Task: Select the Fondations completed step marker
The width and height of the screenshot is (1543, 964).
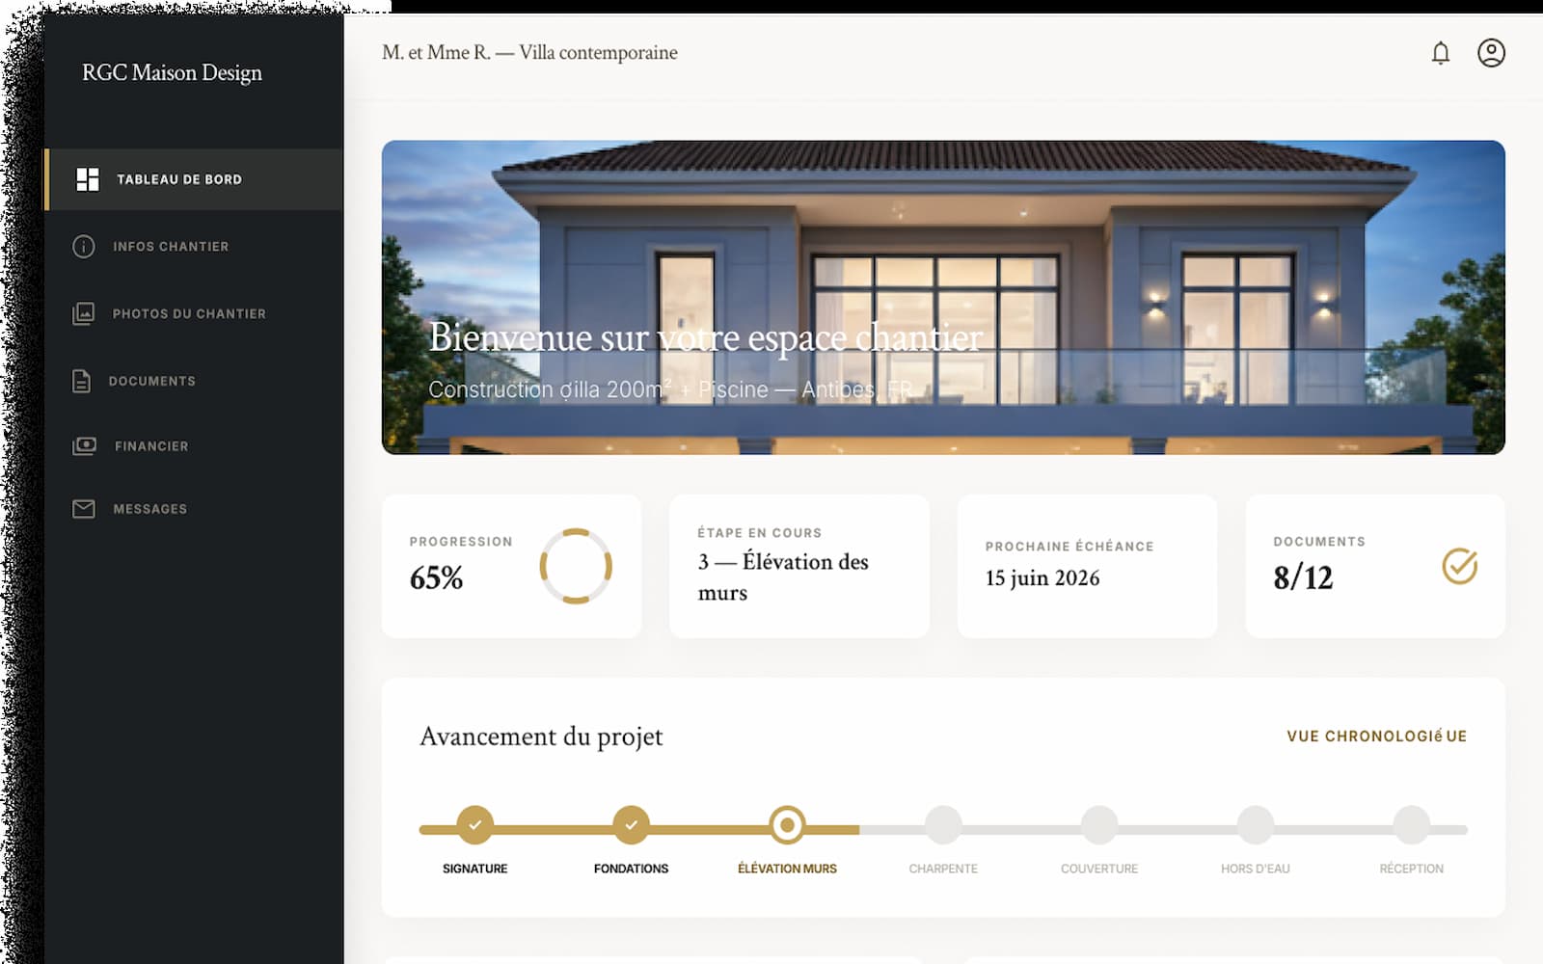Action: pyautogui.click(x=631, y=825)
